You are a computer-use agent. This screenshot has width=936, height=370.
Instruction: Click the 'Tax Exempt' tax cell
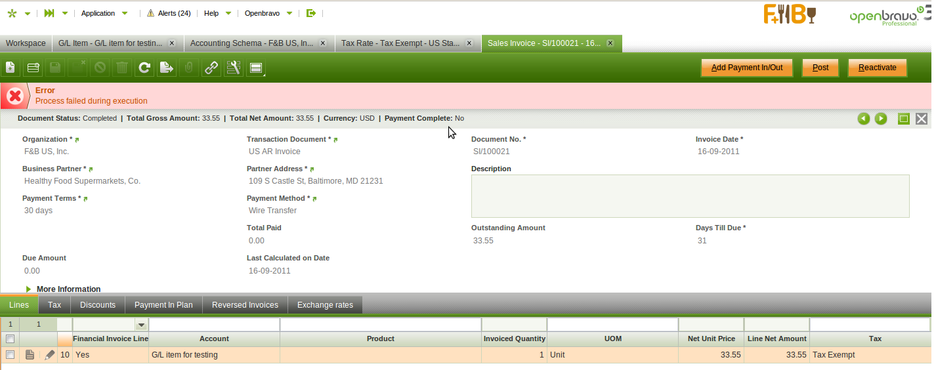pyautogui.click(x=869, y=355)
